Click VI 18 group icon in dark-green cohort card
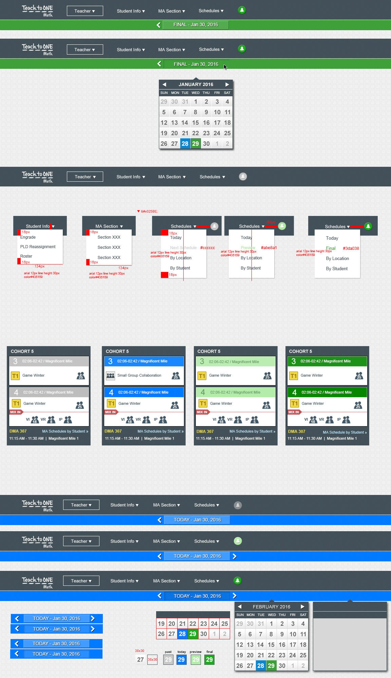The height and width of the screenshot is (678, 391). 313,420
